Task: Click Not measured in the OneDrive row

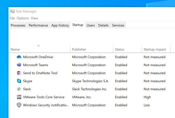Action: tap(154, 57)
